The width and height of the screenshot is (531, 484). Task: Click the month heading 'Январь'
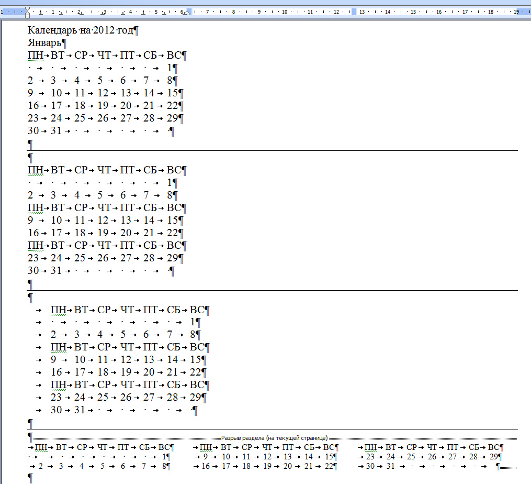click(x=44, y=43)
